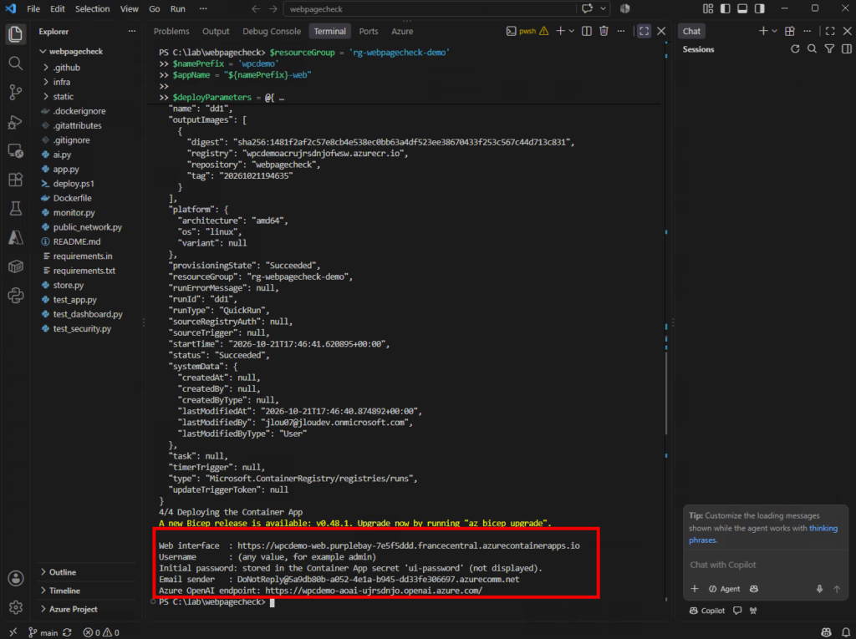This screenshot has width=856, height=639.
Task: Create a new terminal with the plus icon
Action: [560, 31]
